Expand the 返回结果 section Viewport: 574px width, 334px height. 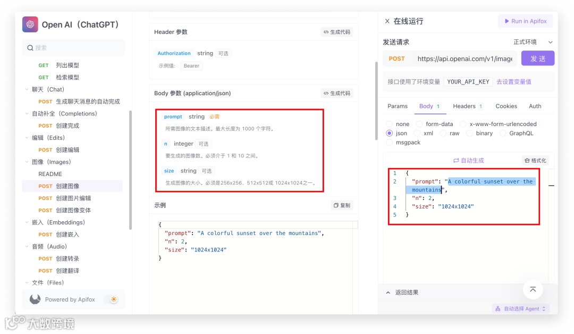coord(402,293)
